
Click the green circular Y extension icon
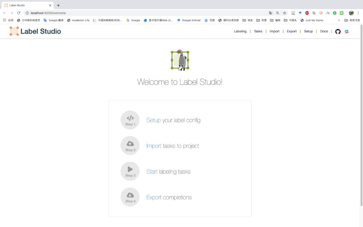click(335, 13)
